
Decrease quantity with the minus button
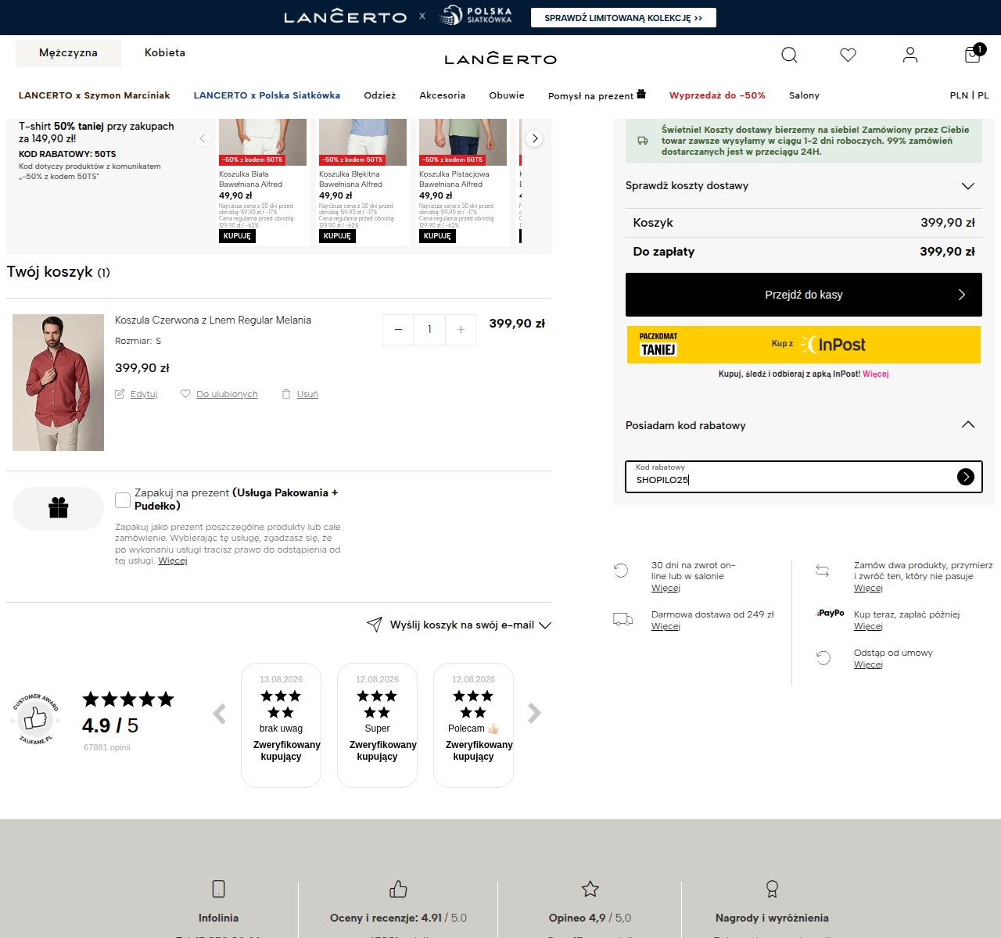coord(398,330)
